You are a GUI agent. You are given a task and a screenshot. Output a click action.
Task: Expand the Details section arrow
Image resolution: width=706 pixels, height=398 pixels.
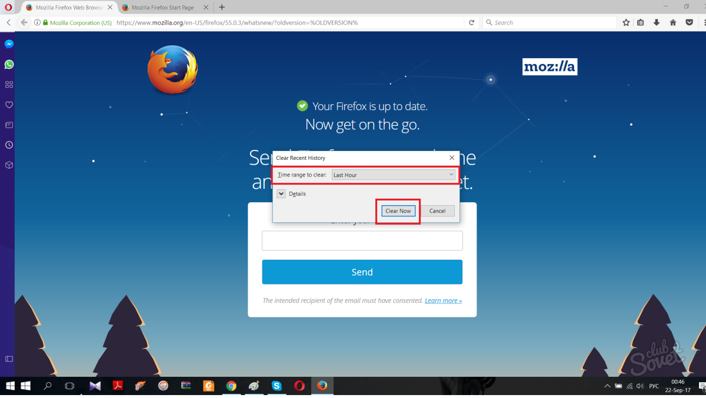point(281,193)
